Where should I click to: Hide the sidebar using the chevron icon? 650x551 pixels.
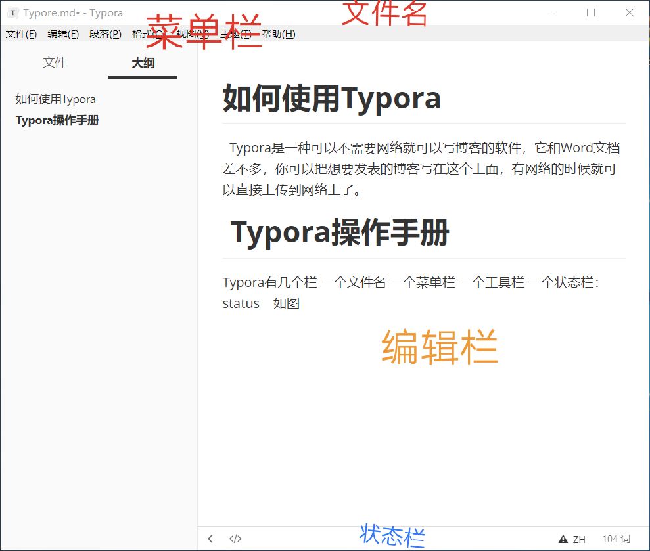(x=210, y=539)
